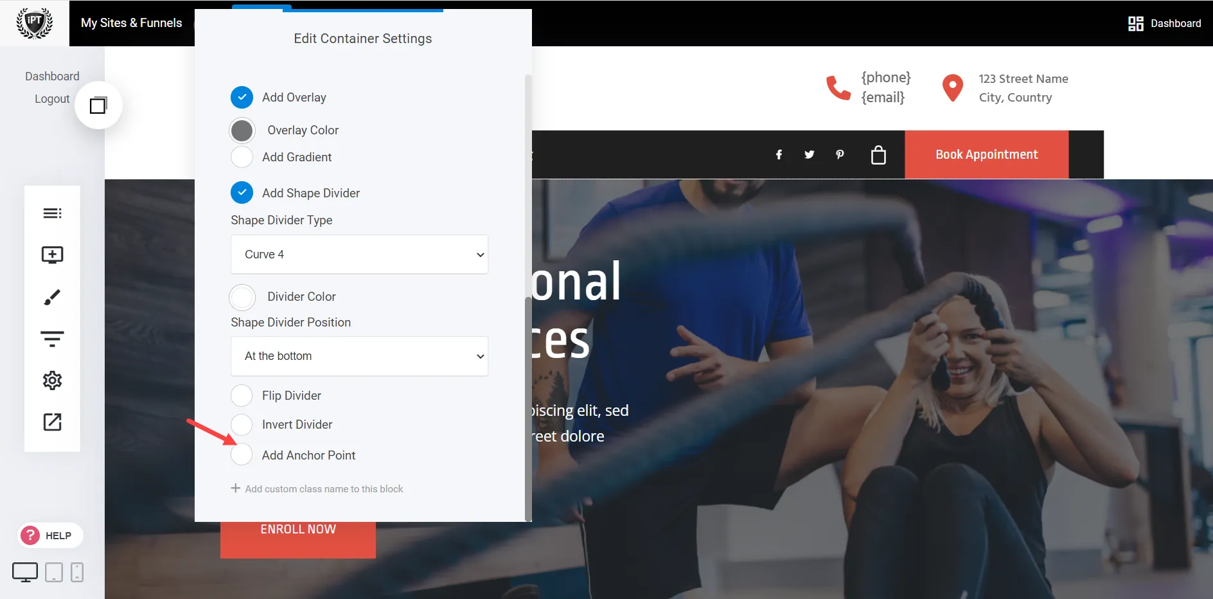Open the site settings gear in sidebar
1213x599 pixels.
[52, 380]
